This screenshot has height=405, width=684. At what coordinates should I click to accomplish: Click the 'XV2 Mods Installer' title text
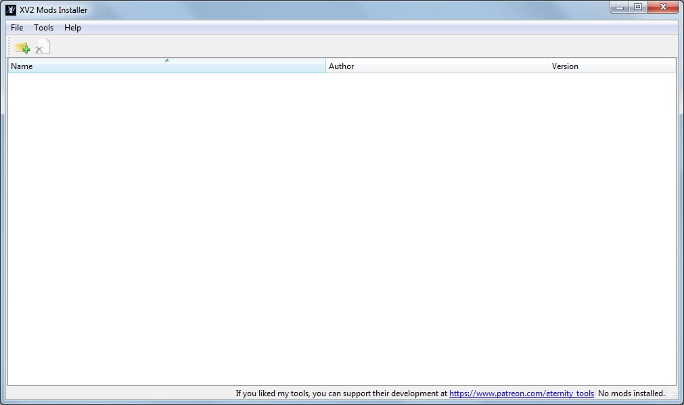(53, 9)
